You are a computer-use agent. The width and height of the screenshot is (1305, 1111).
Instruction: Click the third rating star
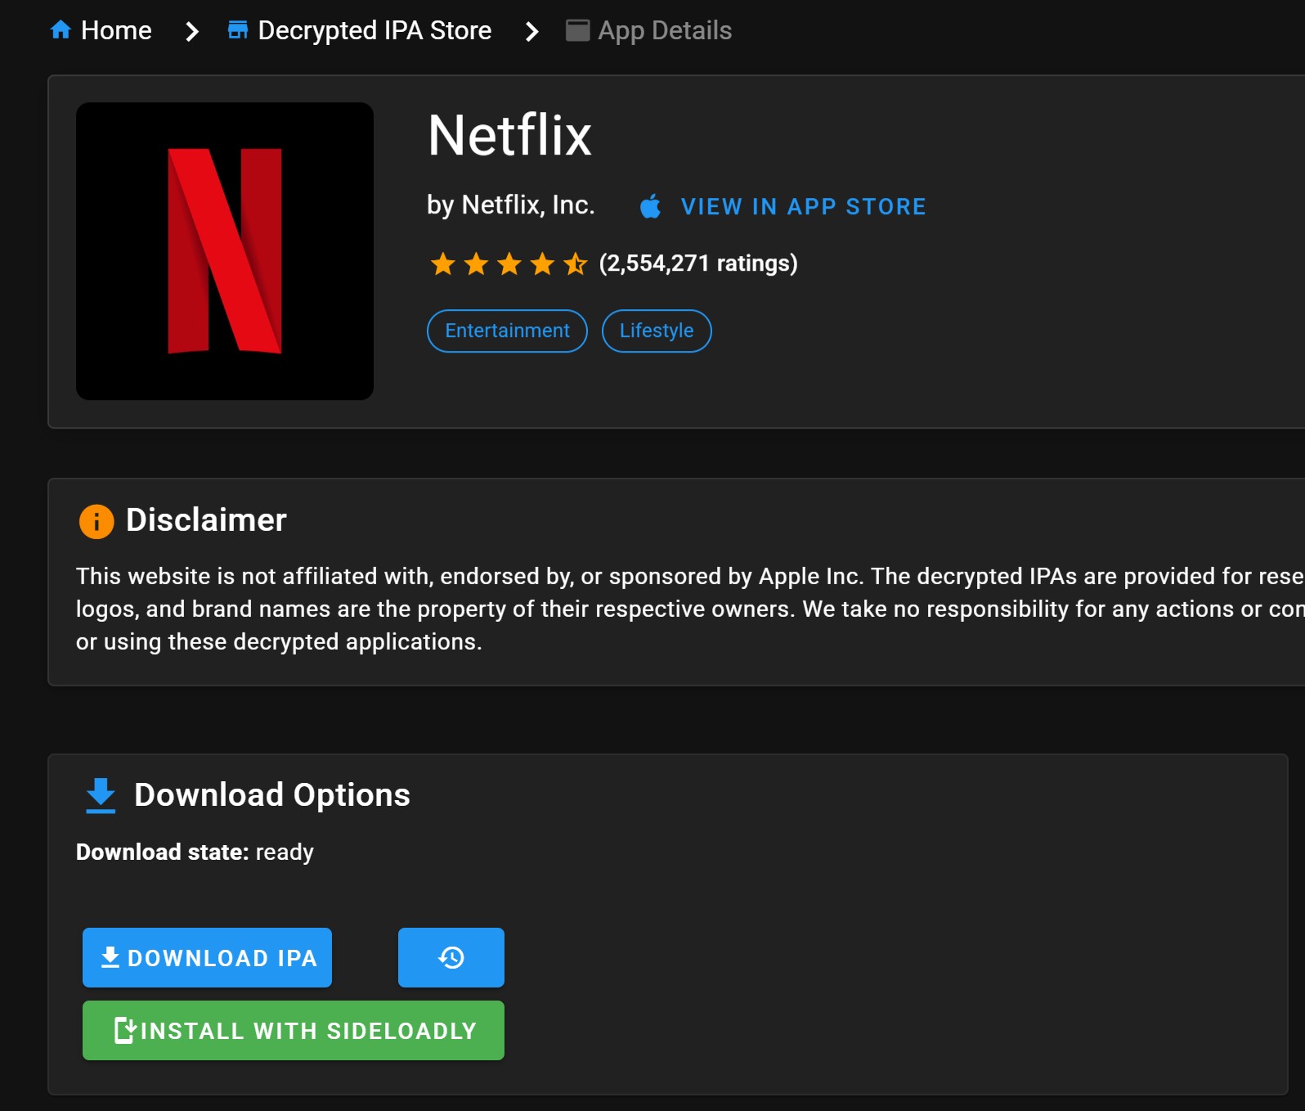tap(509, 263)
